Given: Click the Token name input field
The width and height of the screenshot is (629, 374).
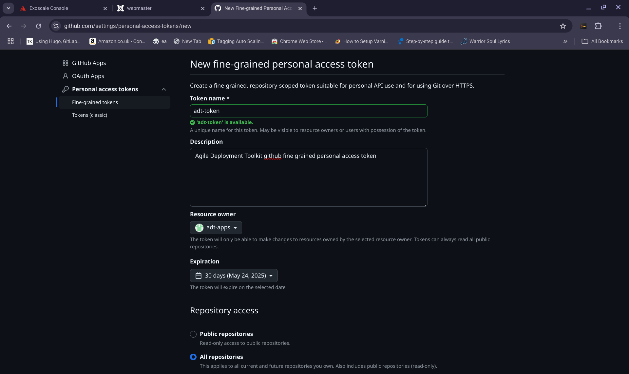Looking at the screenshot, I should 309,111.
